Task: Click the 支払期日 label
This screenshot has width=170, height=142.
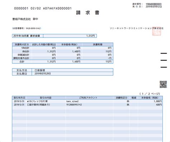Action: coord(22,74)
